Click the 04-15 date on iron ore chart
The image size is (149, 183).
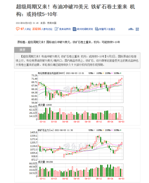point(76,179)
